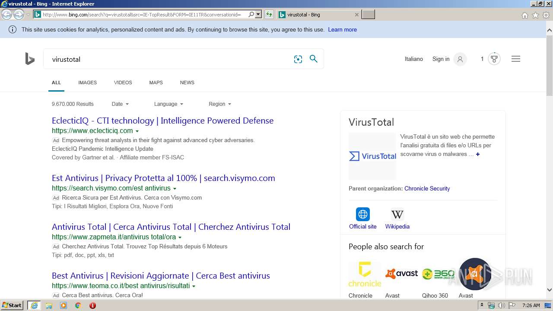Select the ALL results tab
Screen dimensions: 553x311
[x=56, y=83]
